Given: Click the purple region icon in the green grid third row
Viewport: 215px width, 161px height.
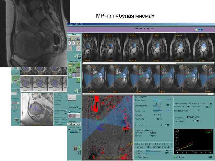Looking at the screenshot, I should [x=74, y=75].
